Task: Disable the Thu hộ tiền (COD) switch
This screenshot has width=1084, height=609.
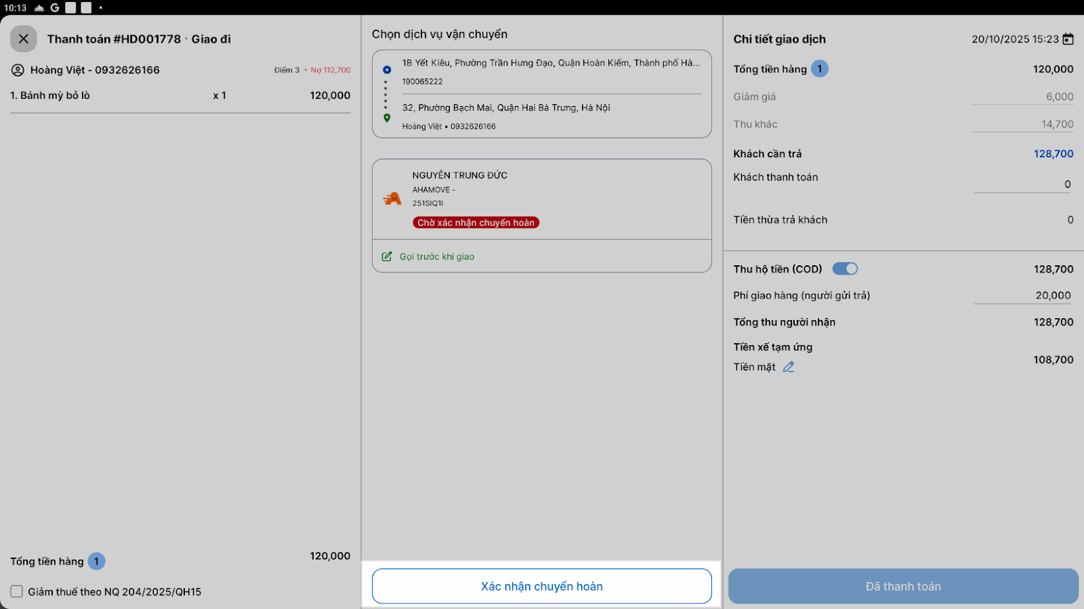Action: click(x=845, y=269)
